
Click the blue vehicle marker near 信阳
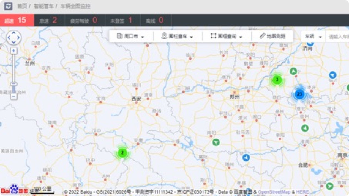[246, 158]
